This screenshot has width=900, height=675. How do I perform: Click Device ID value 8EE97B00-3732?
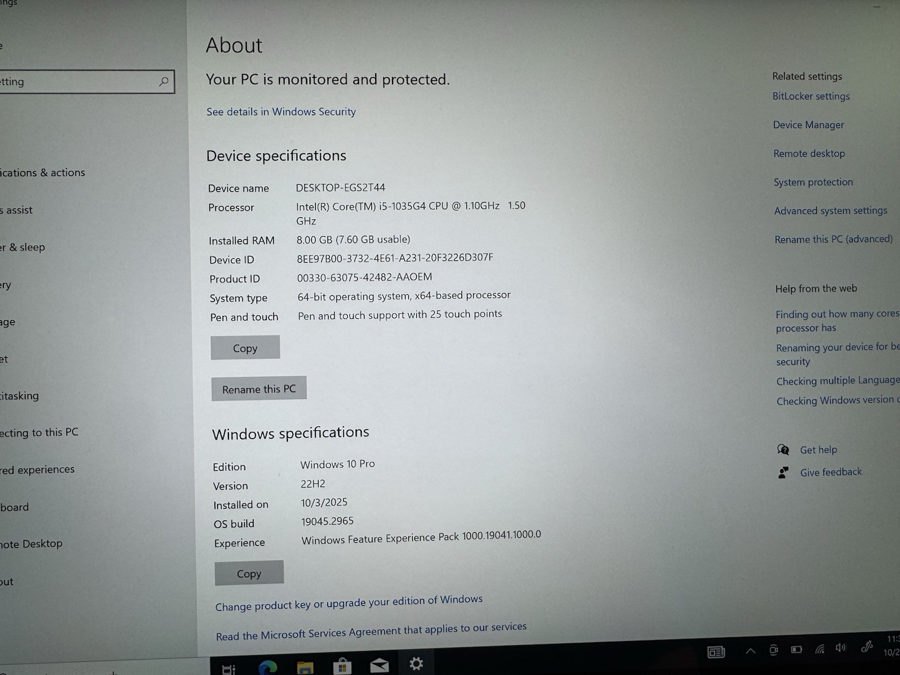(x=395, y=258)
